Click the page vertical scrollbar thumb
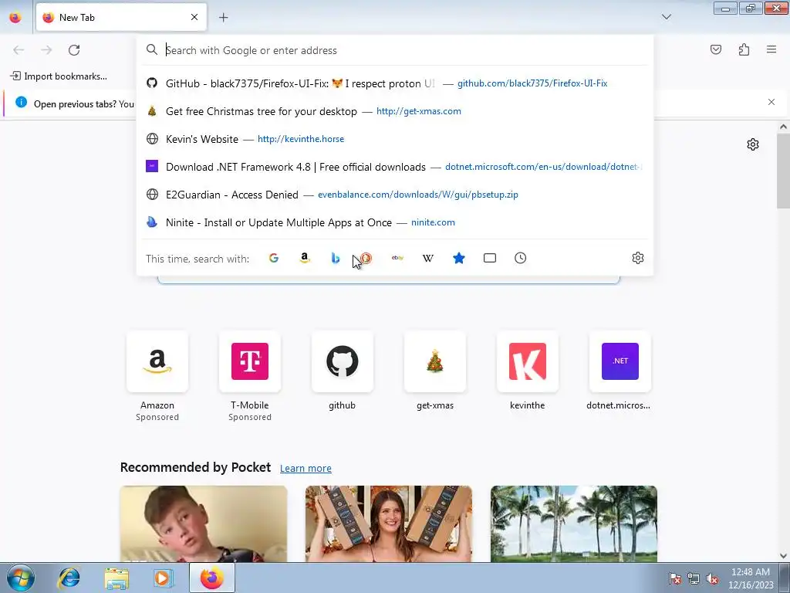790x593 pixels. click(x=783, y=171)
